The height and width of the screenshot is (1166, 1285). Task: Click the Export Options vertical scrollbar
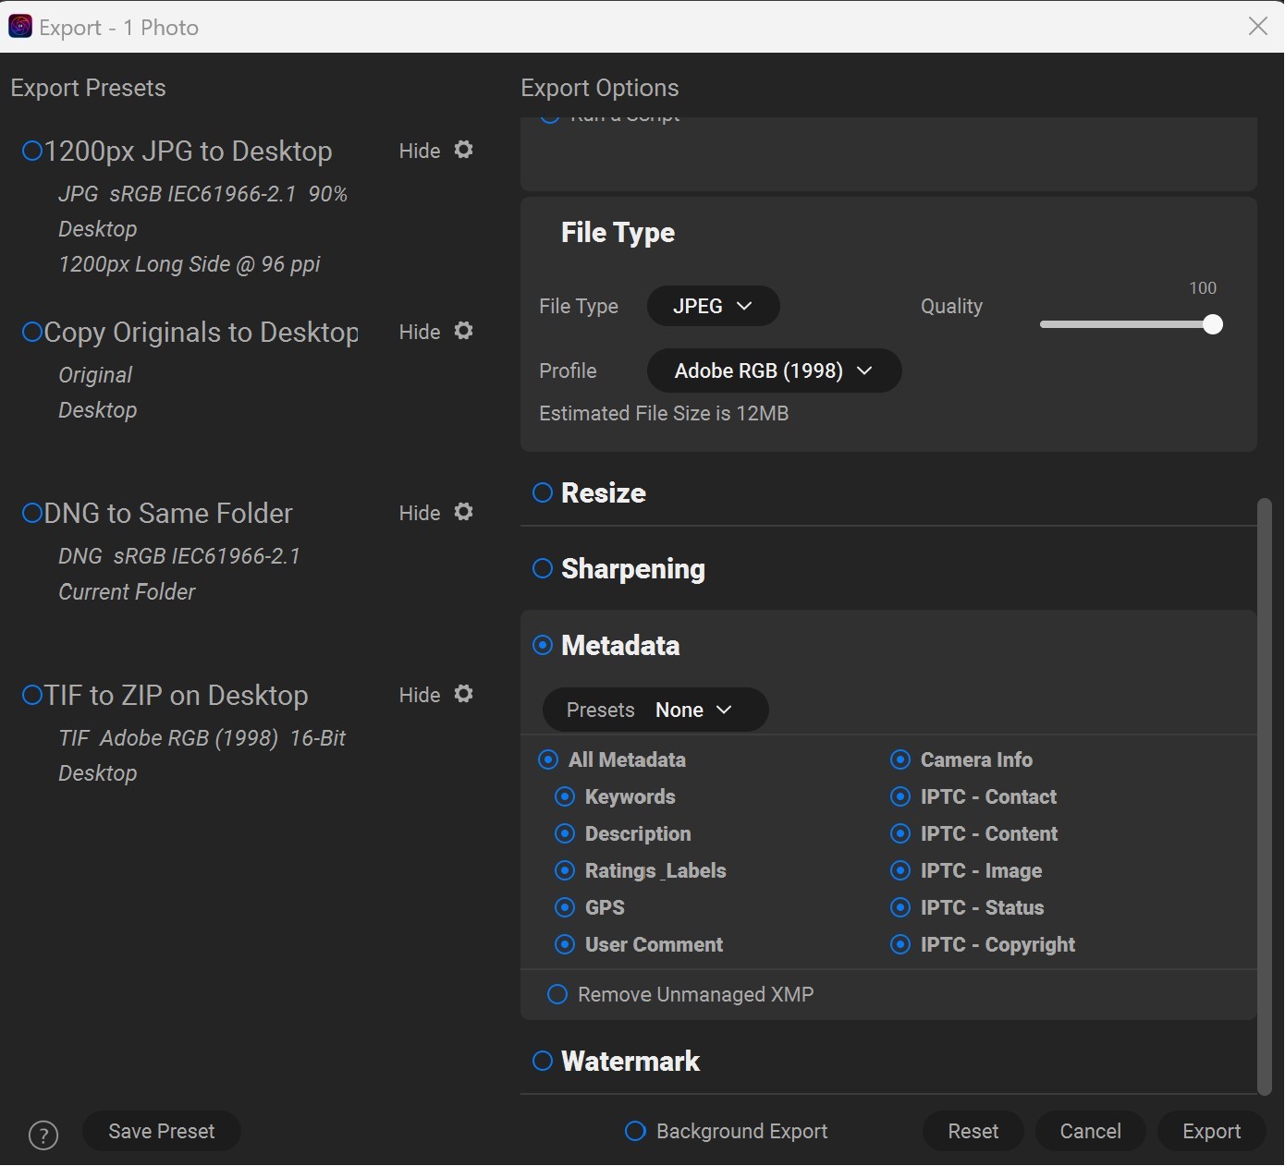[1265, 795]
